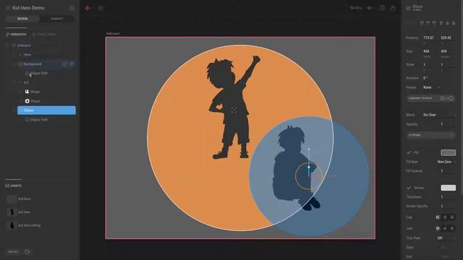Select the Kid node in hierarchy
This screenshot has width=463, height=260.
coord(26,82)
